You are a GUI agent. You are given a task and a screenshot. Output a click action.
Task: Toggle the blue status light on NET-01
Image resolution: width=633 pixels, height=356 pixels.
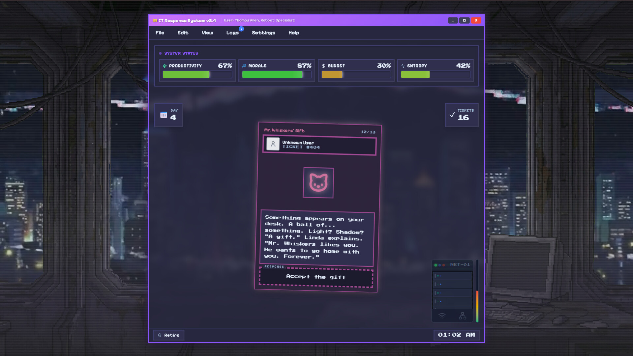[439, 265]
